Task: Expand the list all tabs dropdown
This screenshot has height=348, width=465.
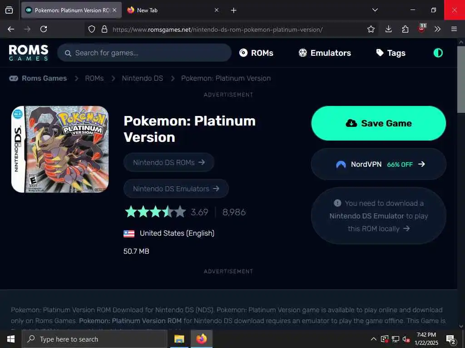Action: (x=375, y=10)
